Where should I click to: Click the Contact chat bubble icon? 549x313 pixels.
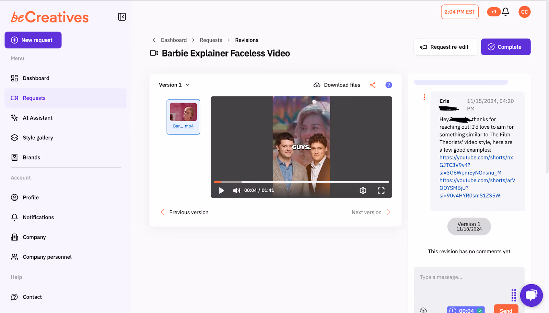click(14, 297)
